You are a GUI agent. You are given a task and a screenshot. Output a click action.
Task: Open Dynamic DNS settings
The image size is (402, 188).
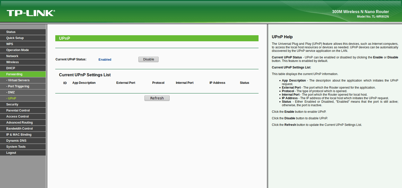point(23,141)
